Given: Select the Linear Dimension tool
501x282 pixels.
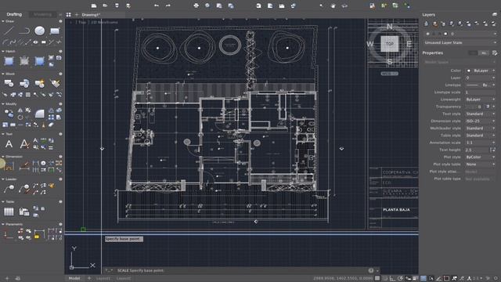Looking at the screenshot, I should tap(9, 166).
